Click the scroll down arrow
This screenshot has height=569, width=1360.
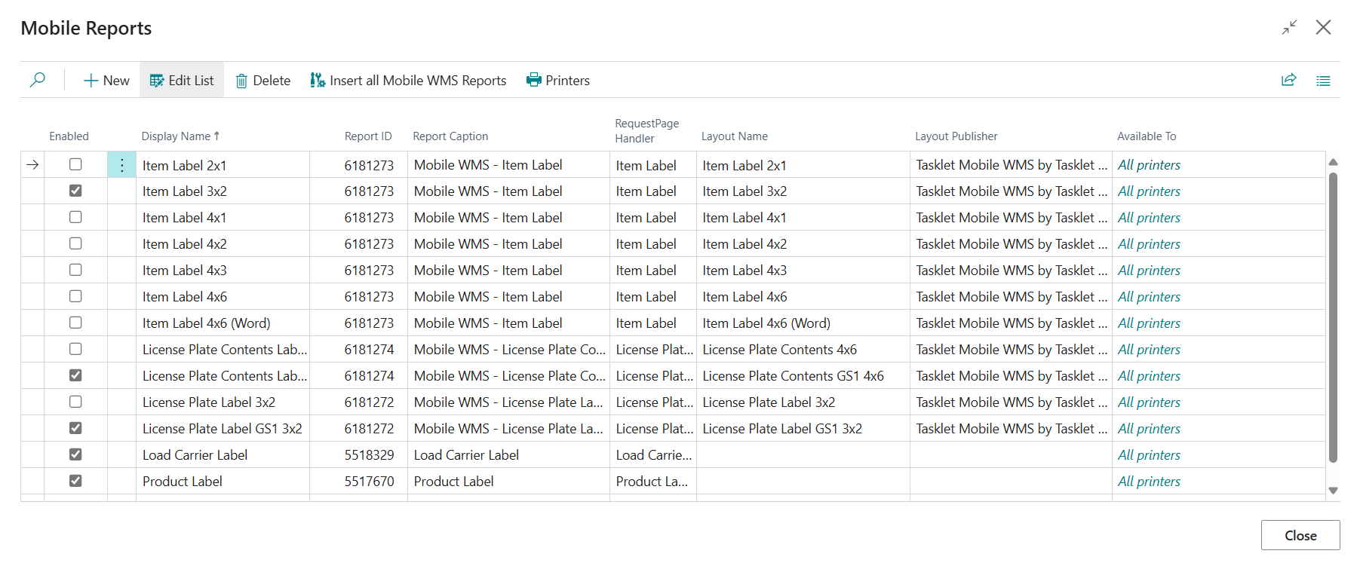tap(1333, 490)
